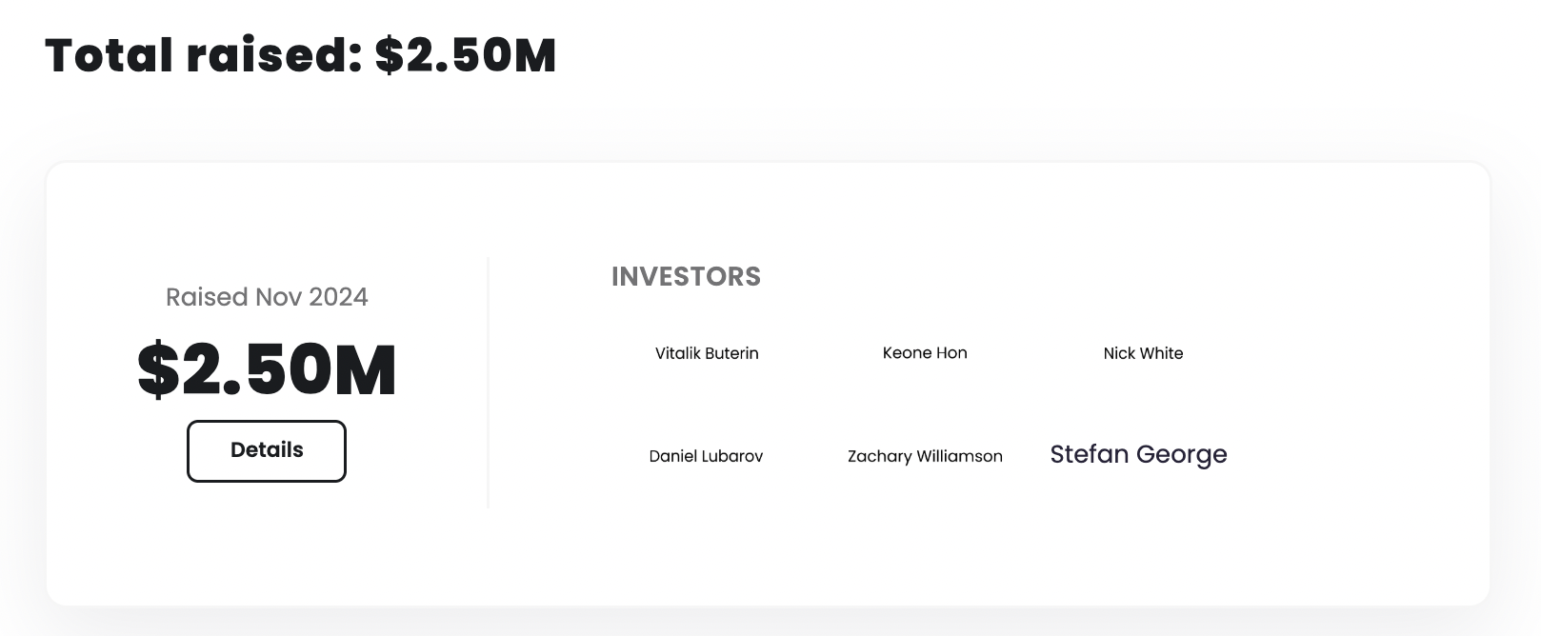Click investor name Nick White
This screenshot has width=1541, height=636.
coord(1143,353)
